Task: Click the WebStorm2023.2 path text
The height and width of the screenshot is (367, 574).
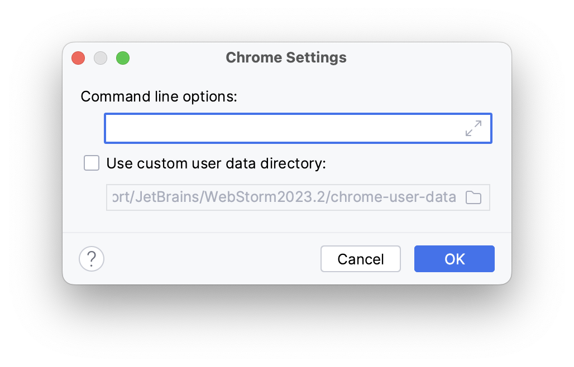Action: point(265,197)
